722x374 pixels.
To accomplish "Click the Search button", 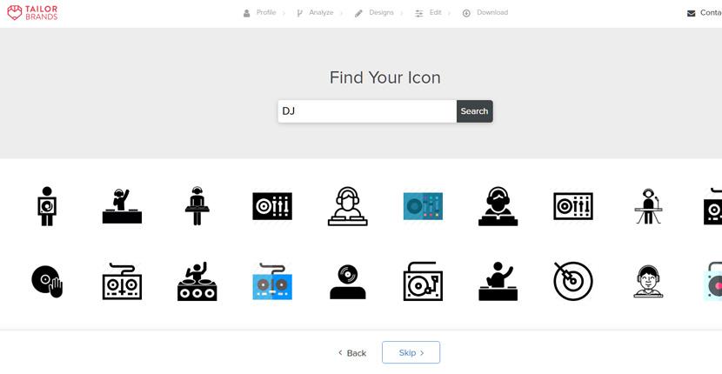I will pos(474,111).
